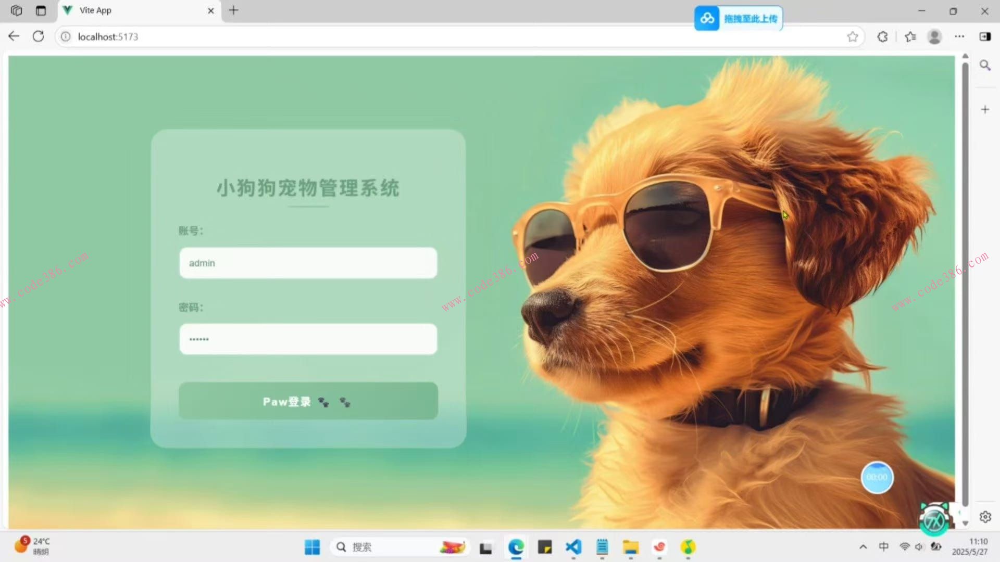Click the paw print icon on the login button
Viewport: 1000px width, 562px height.
[x=325, y=402]
